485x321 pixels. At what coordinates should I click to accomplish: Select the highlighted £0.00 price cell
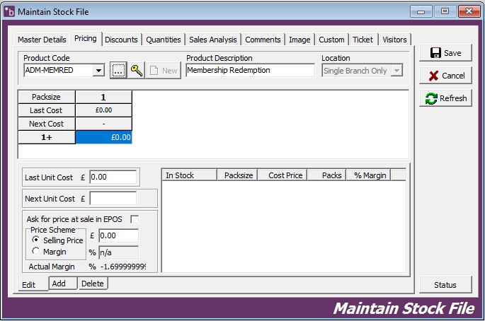[103, 137]
